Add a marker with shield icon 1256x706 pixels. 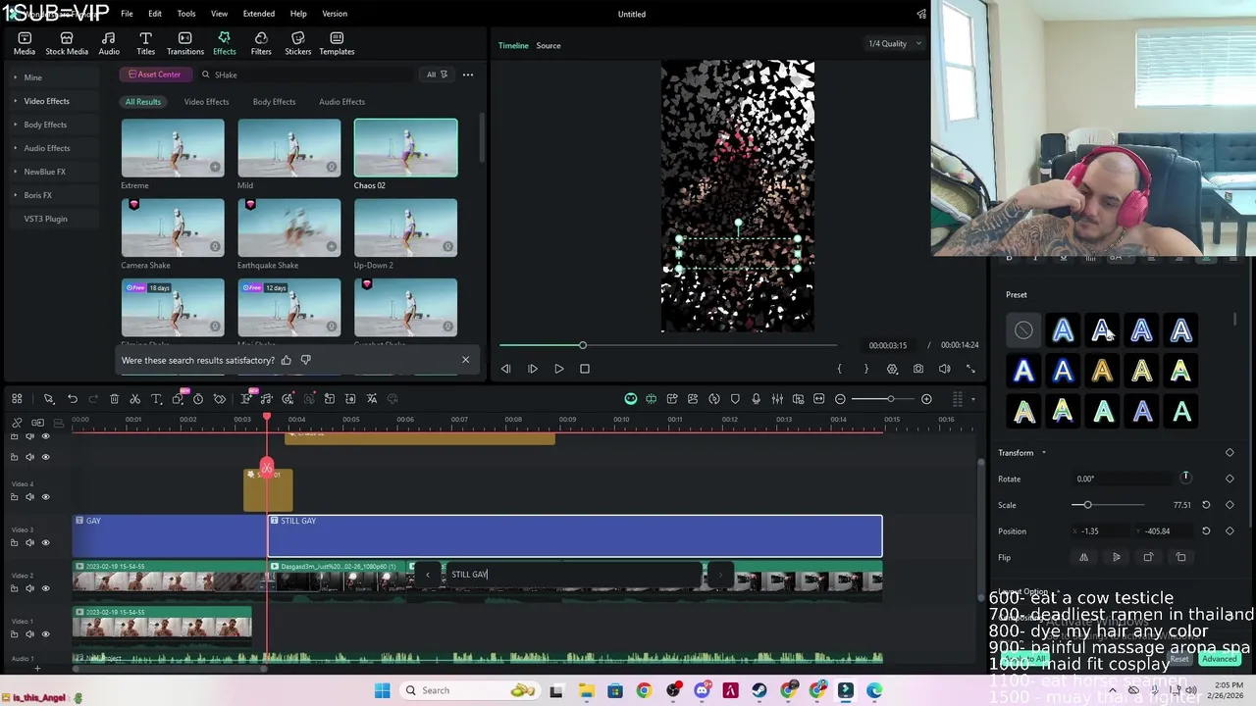click(735, 399)
